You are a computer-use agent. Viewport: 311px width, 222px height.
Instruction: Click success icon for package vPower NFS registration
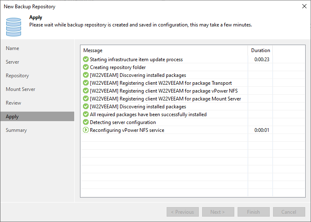coord(86,91)
